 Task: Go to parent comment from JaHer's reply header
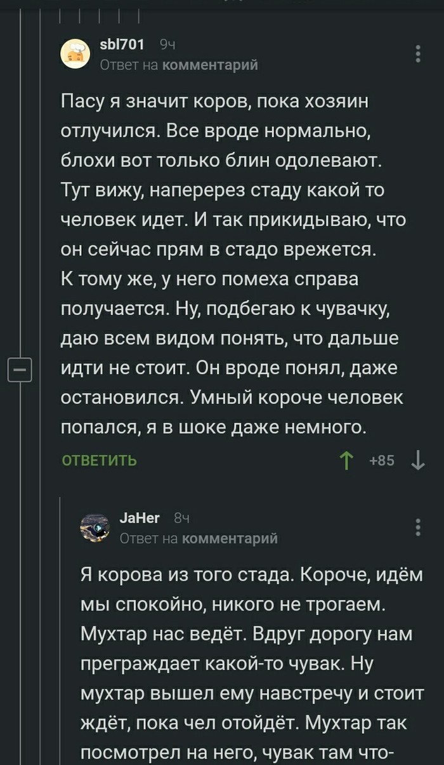230,539
